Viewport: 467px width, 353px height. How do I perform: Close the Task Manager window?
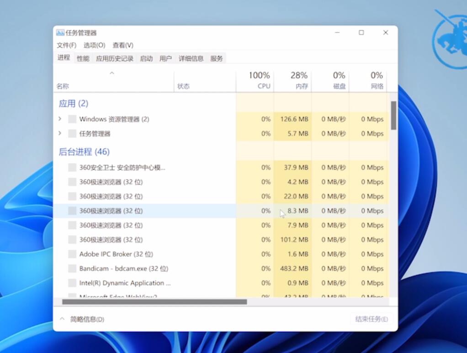click(385, 33)
